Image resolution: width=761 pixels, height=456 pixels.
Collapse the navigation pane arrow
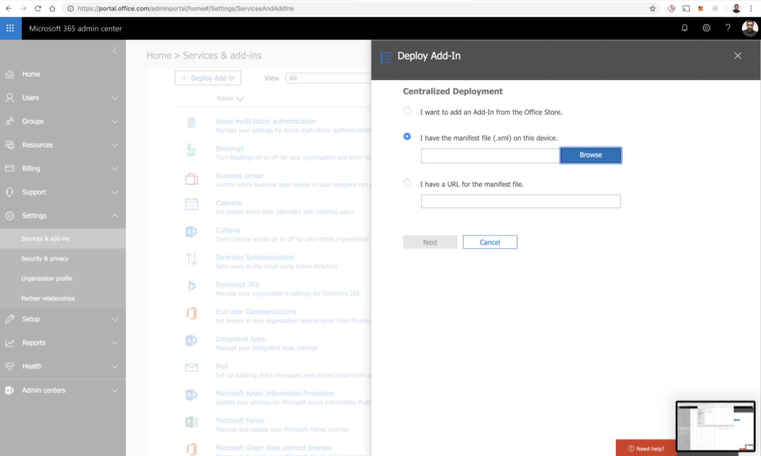click(115, 51)
